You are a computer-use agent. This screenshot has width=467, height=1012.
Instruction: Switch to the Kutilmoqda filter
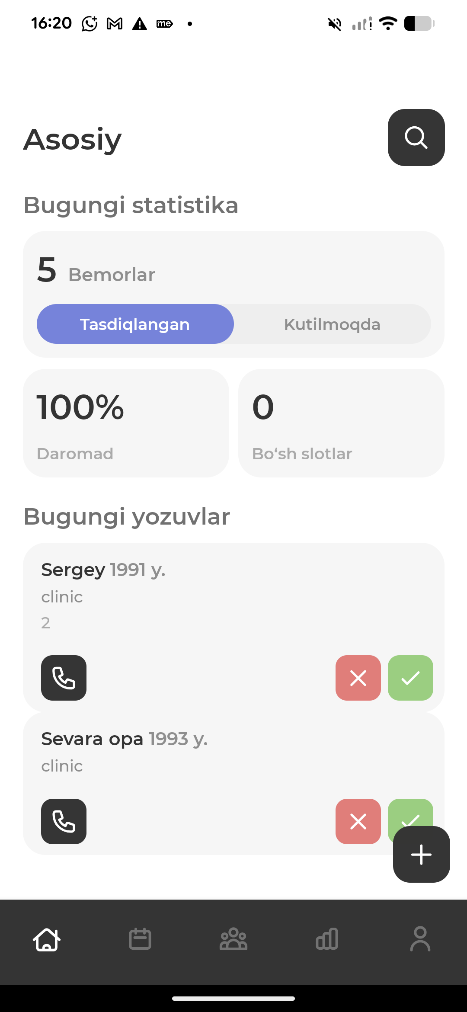332,324
